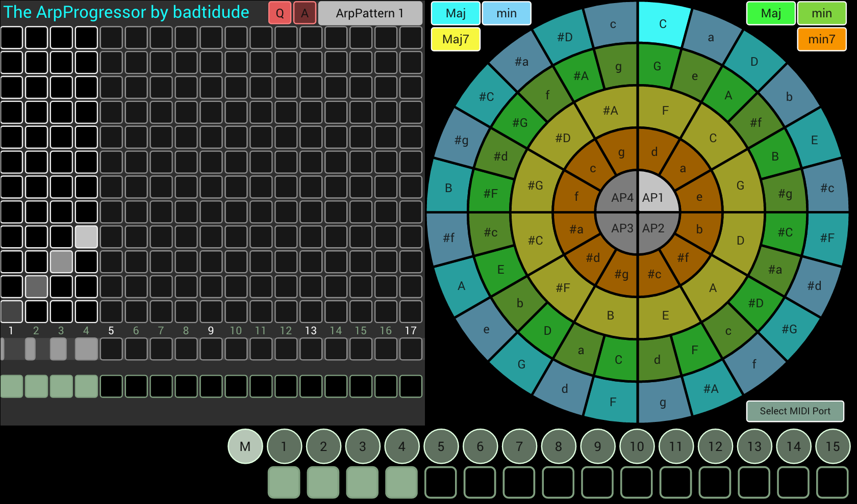Toggle the empty square under round button 5
The height and width of the screenshot is (504, 857).
pos(441,482)
